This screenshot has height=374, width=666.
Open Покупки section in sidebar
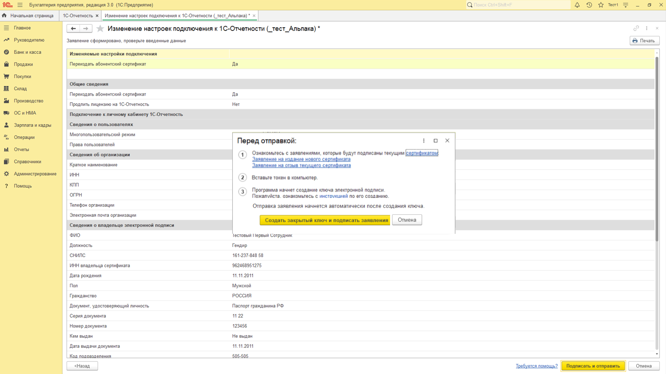22,76
